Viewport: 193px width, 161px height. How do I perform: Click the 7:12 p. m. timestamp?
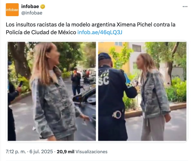[16, 152]
